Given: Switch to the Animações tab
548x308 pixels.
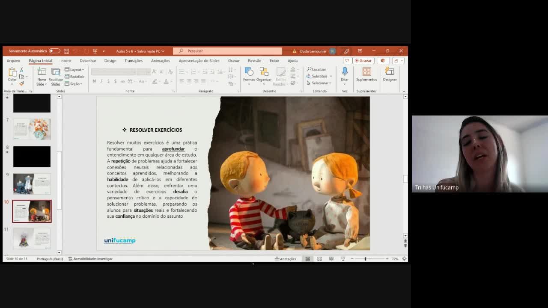Looking at the screenshot, I should tap(161, 61).
